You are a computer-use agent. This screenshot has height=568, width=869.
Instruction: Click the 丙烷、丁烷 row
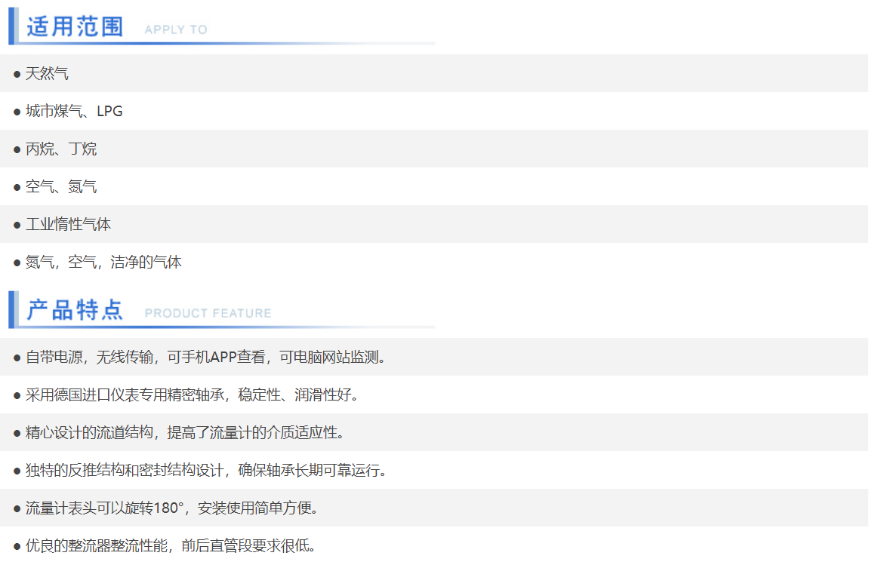(x=61, y=149)
